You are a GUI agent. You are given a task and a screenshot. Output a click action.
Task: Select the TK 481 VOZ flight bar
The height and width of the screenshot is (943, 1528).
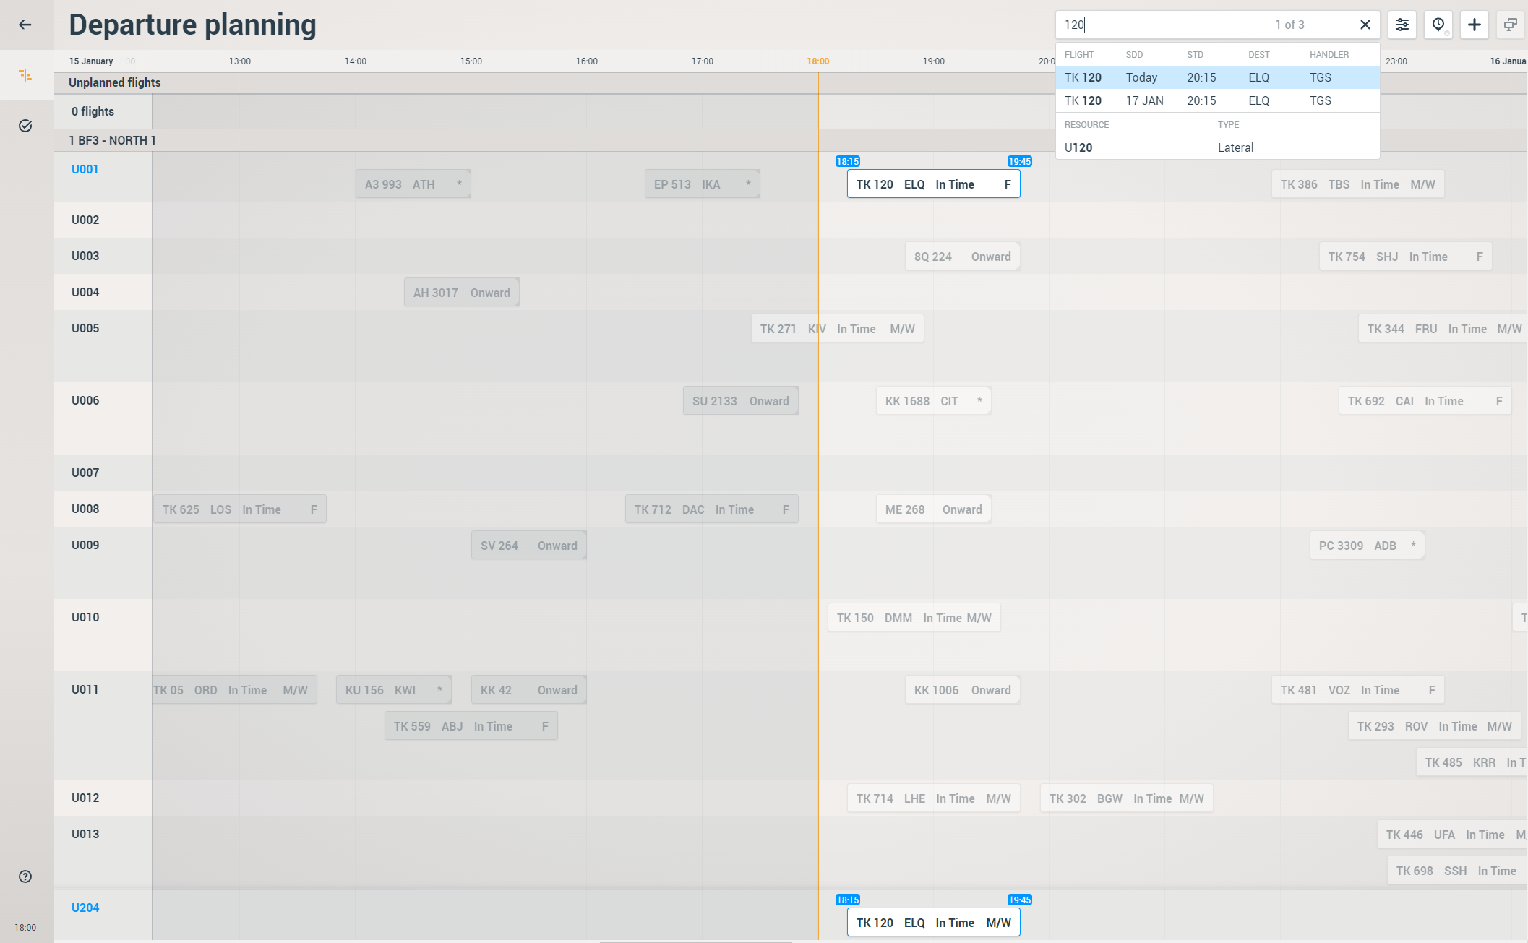click(x=1358, y=690)
